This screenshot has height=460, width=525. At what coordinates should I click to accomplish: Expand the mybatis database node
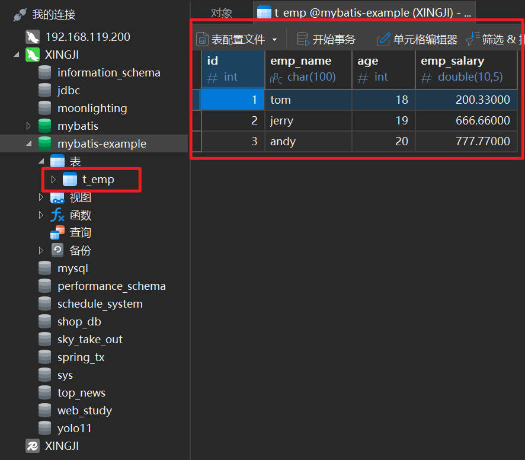point(28,126)
